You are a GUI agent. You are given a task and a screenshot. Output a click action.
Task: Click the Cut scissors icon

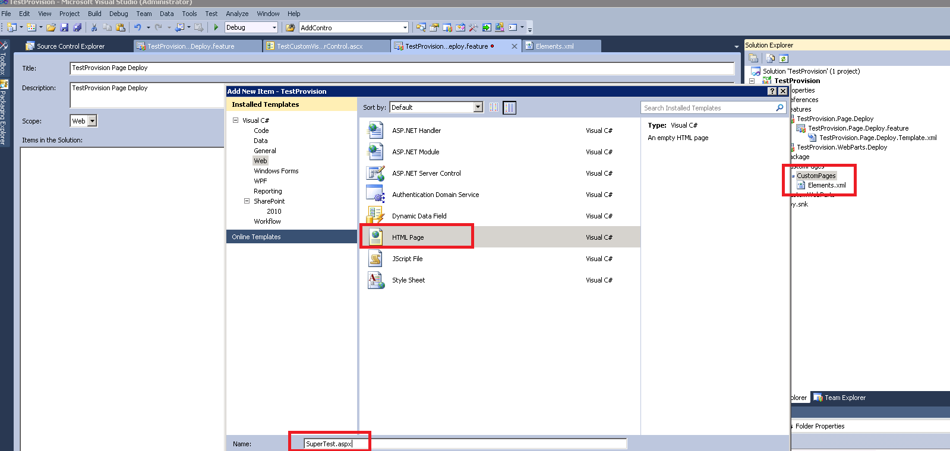94,27
